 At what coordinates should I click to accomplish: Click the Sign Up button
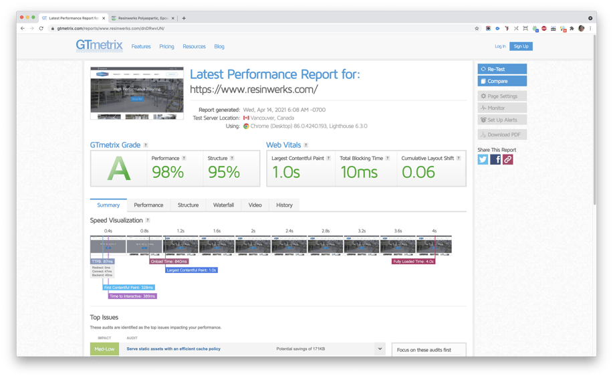click(521, 46)
